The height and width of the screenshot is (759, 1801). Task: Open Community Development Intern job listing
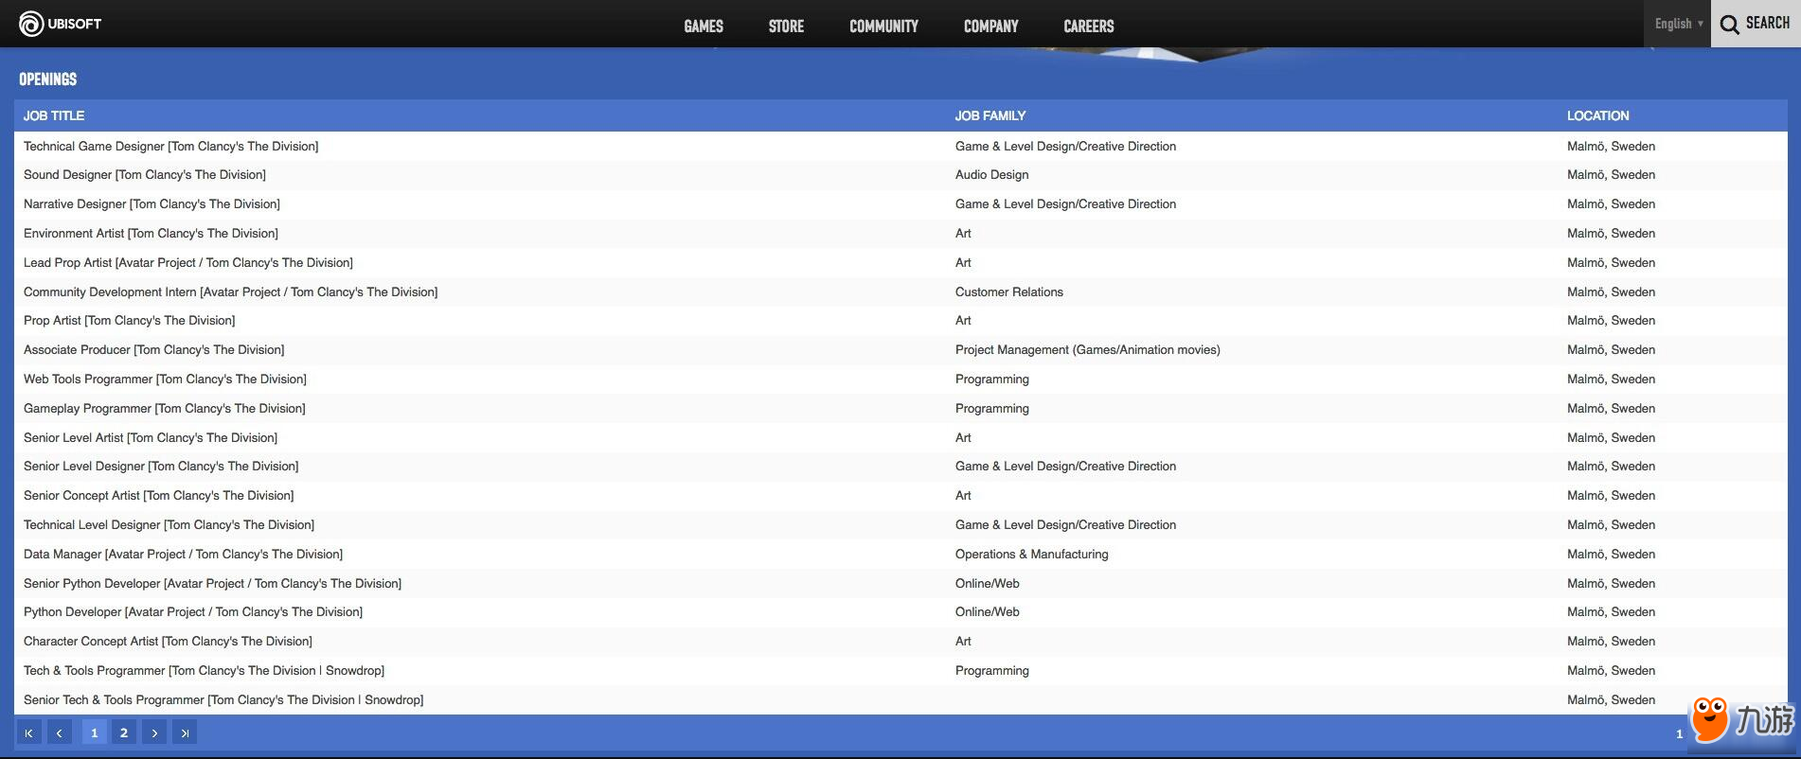231,291
